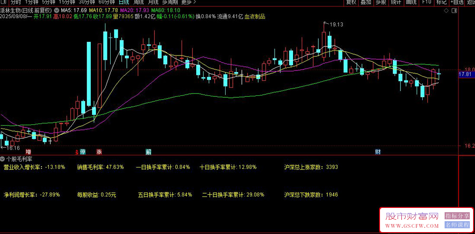This screenshot has height=234, width=475.
Task: Select the 5分钟 period tab
Action: click(x=48, y=2)
